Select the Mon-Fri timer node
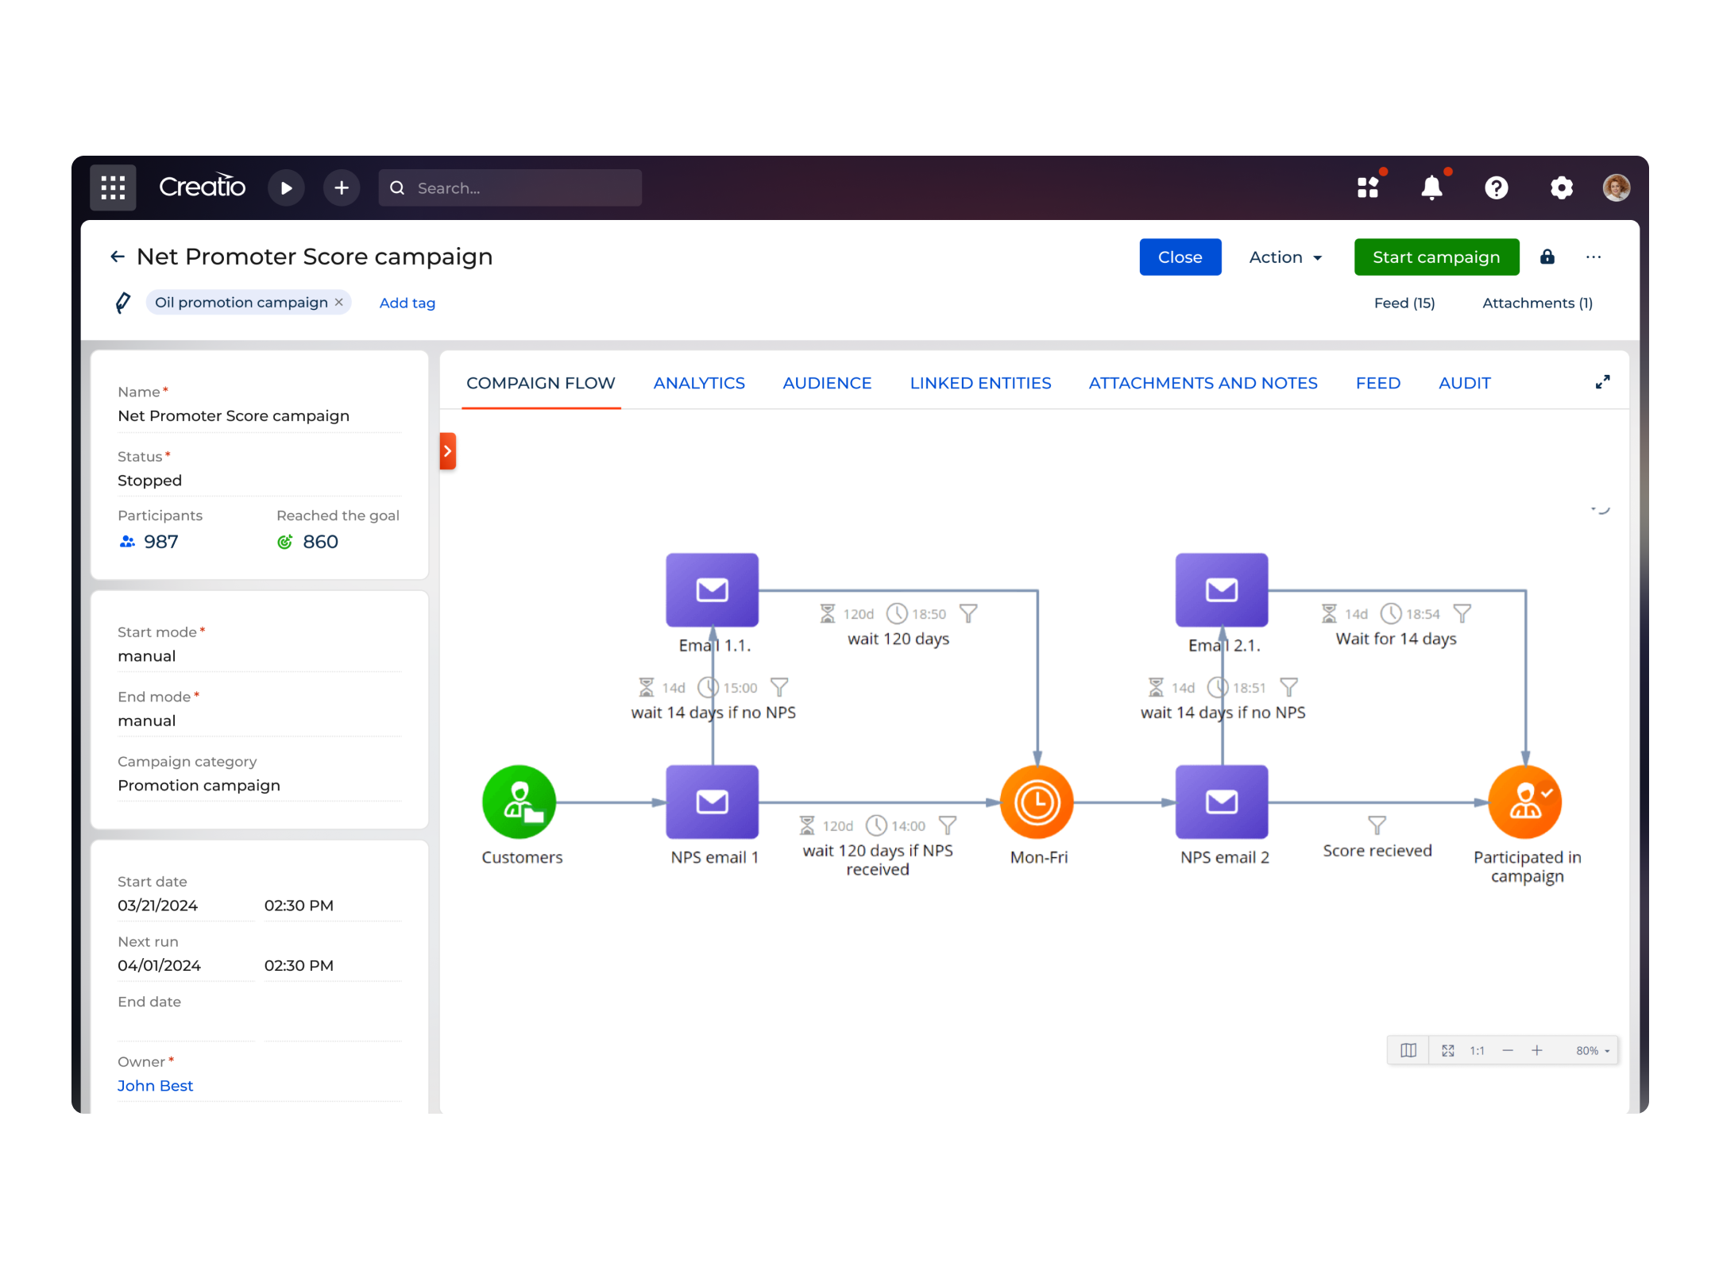 (1037, 802)
